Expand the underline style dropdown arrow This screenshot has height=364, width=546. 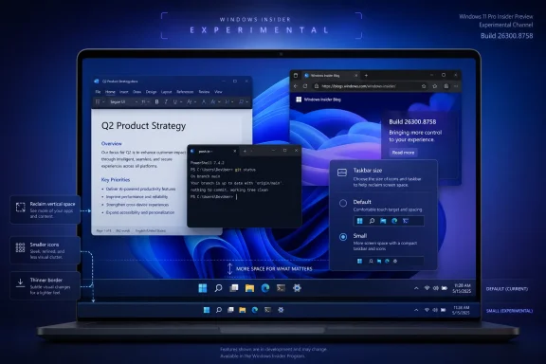(x=181, y=102)
